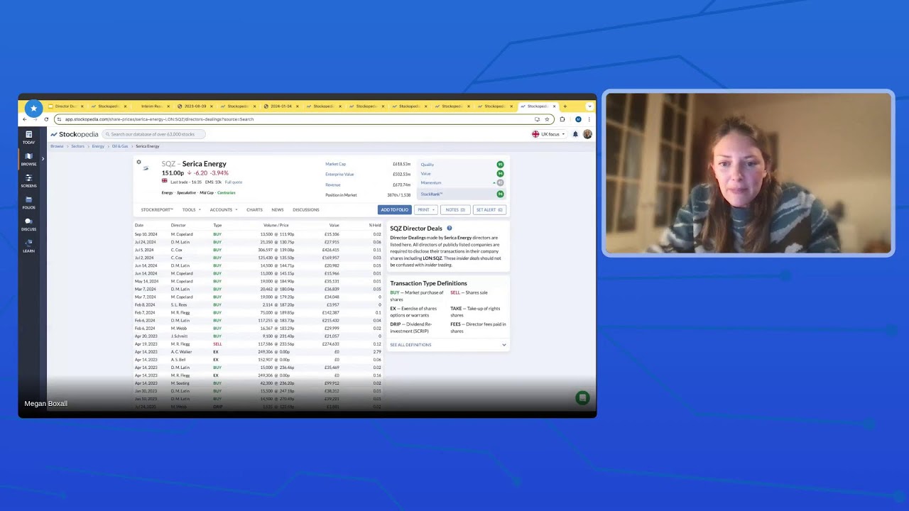This screenshot has height=511, width=909.
Task: Click the Oil & Gas breadcrumb link
Action: [x=120, y=146]
